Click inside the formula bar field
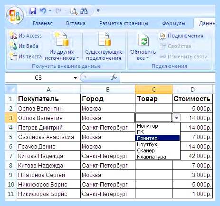This screenshot has width=220, height=206. coord(168,78)
